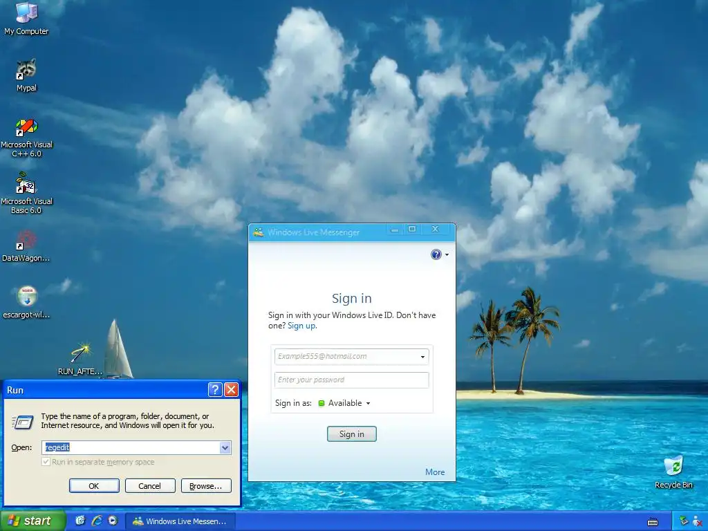This screenshot has width=708, height=531.
Task: Activate Windows Live Messenger taskbar button
Action: click(x=180, y=521)
